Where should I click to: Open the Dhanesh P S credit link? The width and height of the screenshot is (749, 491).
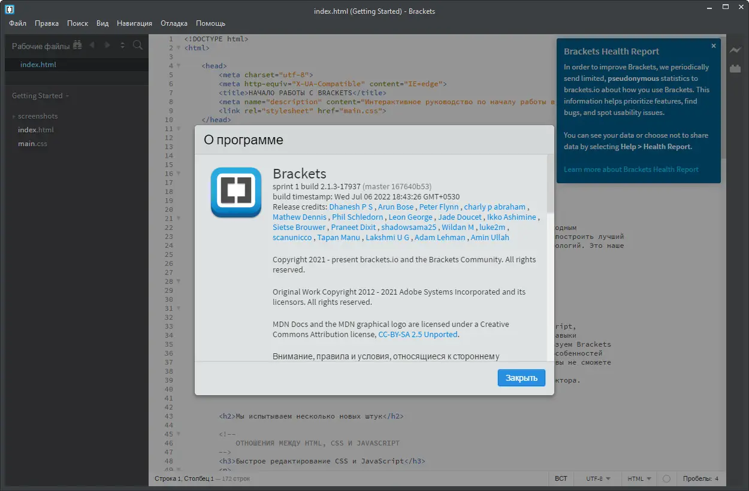coord(351,207)
